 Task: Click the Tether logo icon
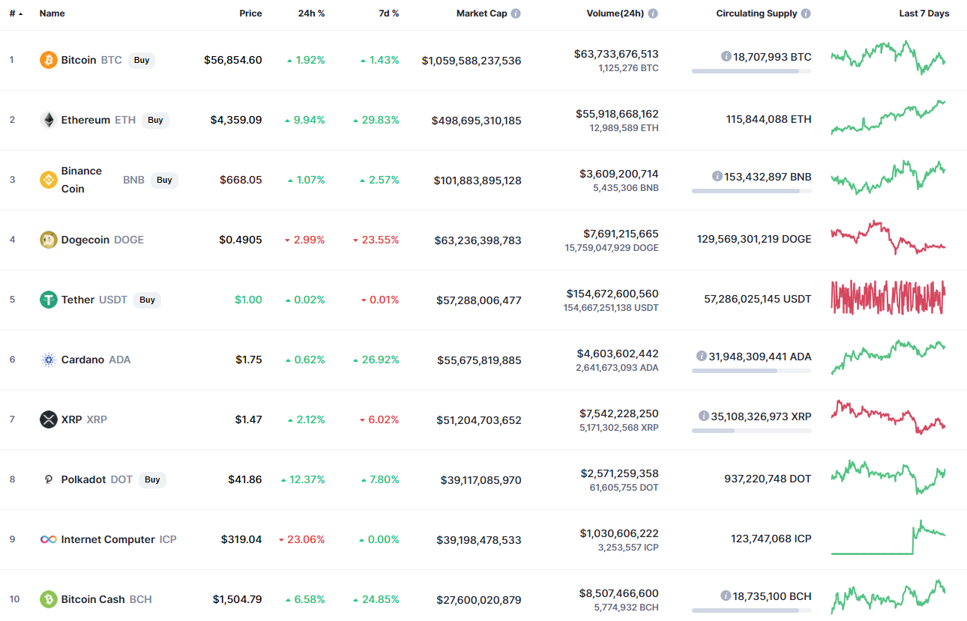pos(48,300)
